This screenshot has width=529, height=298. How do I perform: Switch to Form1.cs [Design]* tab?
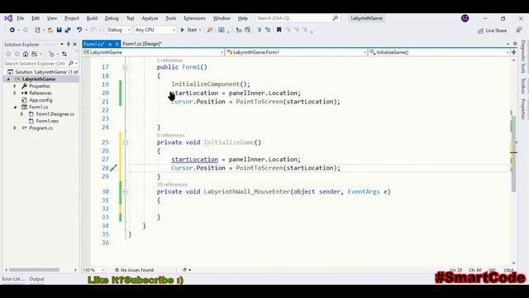pyautogui.click(x=142, y=44)
